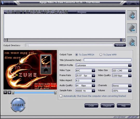Open the Audio Quality 64 kbps dropdown

pos(85,86)
